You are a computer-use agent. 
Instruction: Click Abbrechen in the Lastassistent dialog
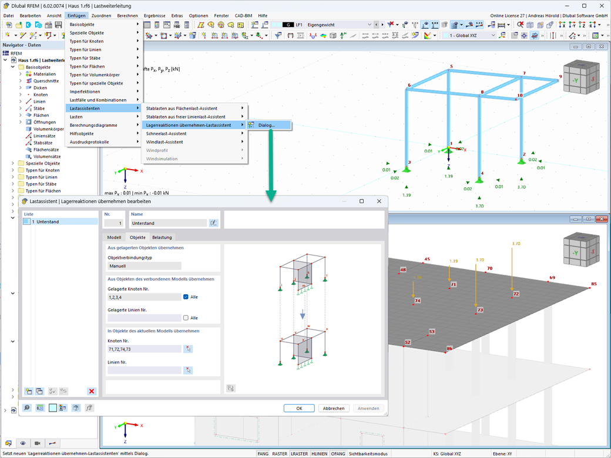pos(334,408)
